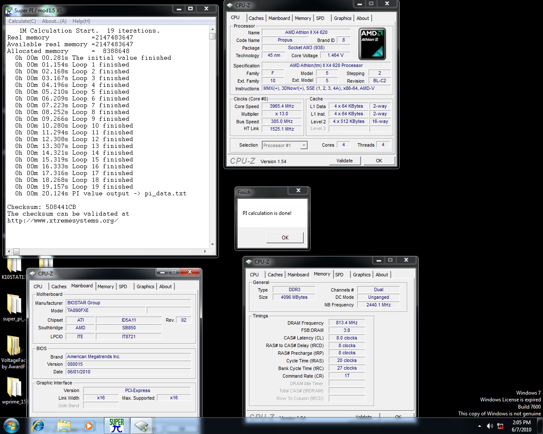Select the About tab in the CPU-Z mainboard window
Viewport: 543px width, 434px height.
[165, 287]
